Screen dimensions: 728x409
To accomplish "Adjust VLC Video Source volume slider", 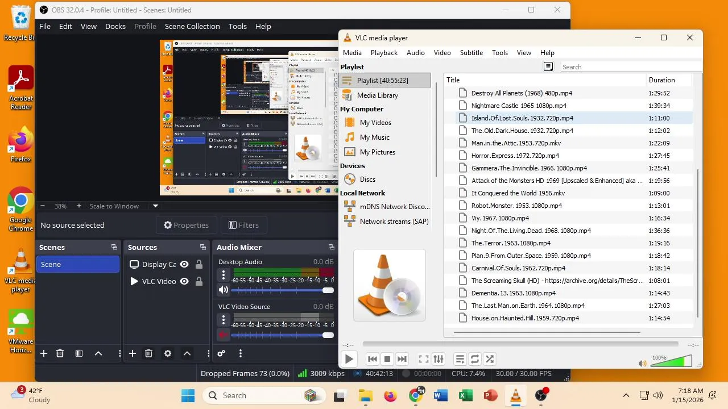I will 283,335.
